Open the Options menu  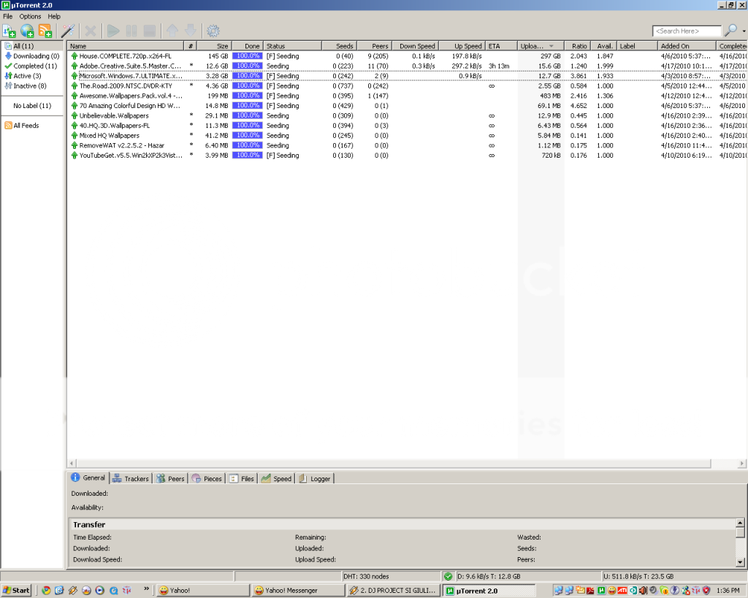pyautogui.click(x=30, y=16)
